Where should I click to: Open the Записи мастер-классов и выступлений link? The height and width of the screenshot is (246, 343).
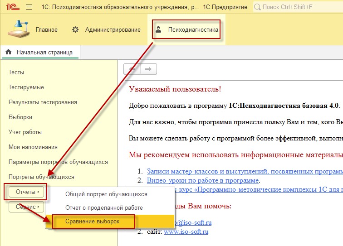245,171
